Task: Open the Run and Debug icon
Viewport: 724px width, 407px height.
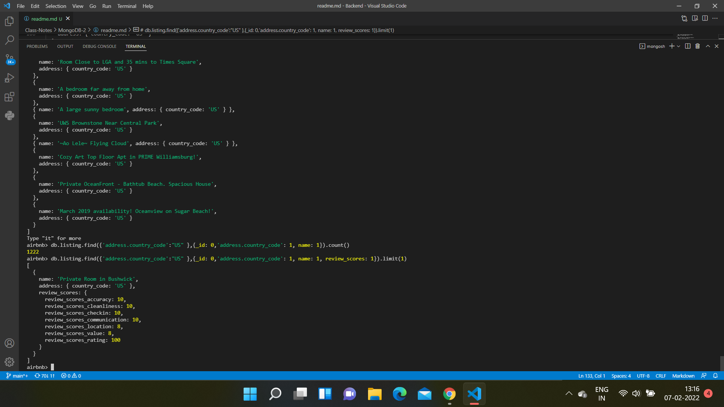Action: coord(9,78)
